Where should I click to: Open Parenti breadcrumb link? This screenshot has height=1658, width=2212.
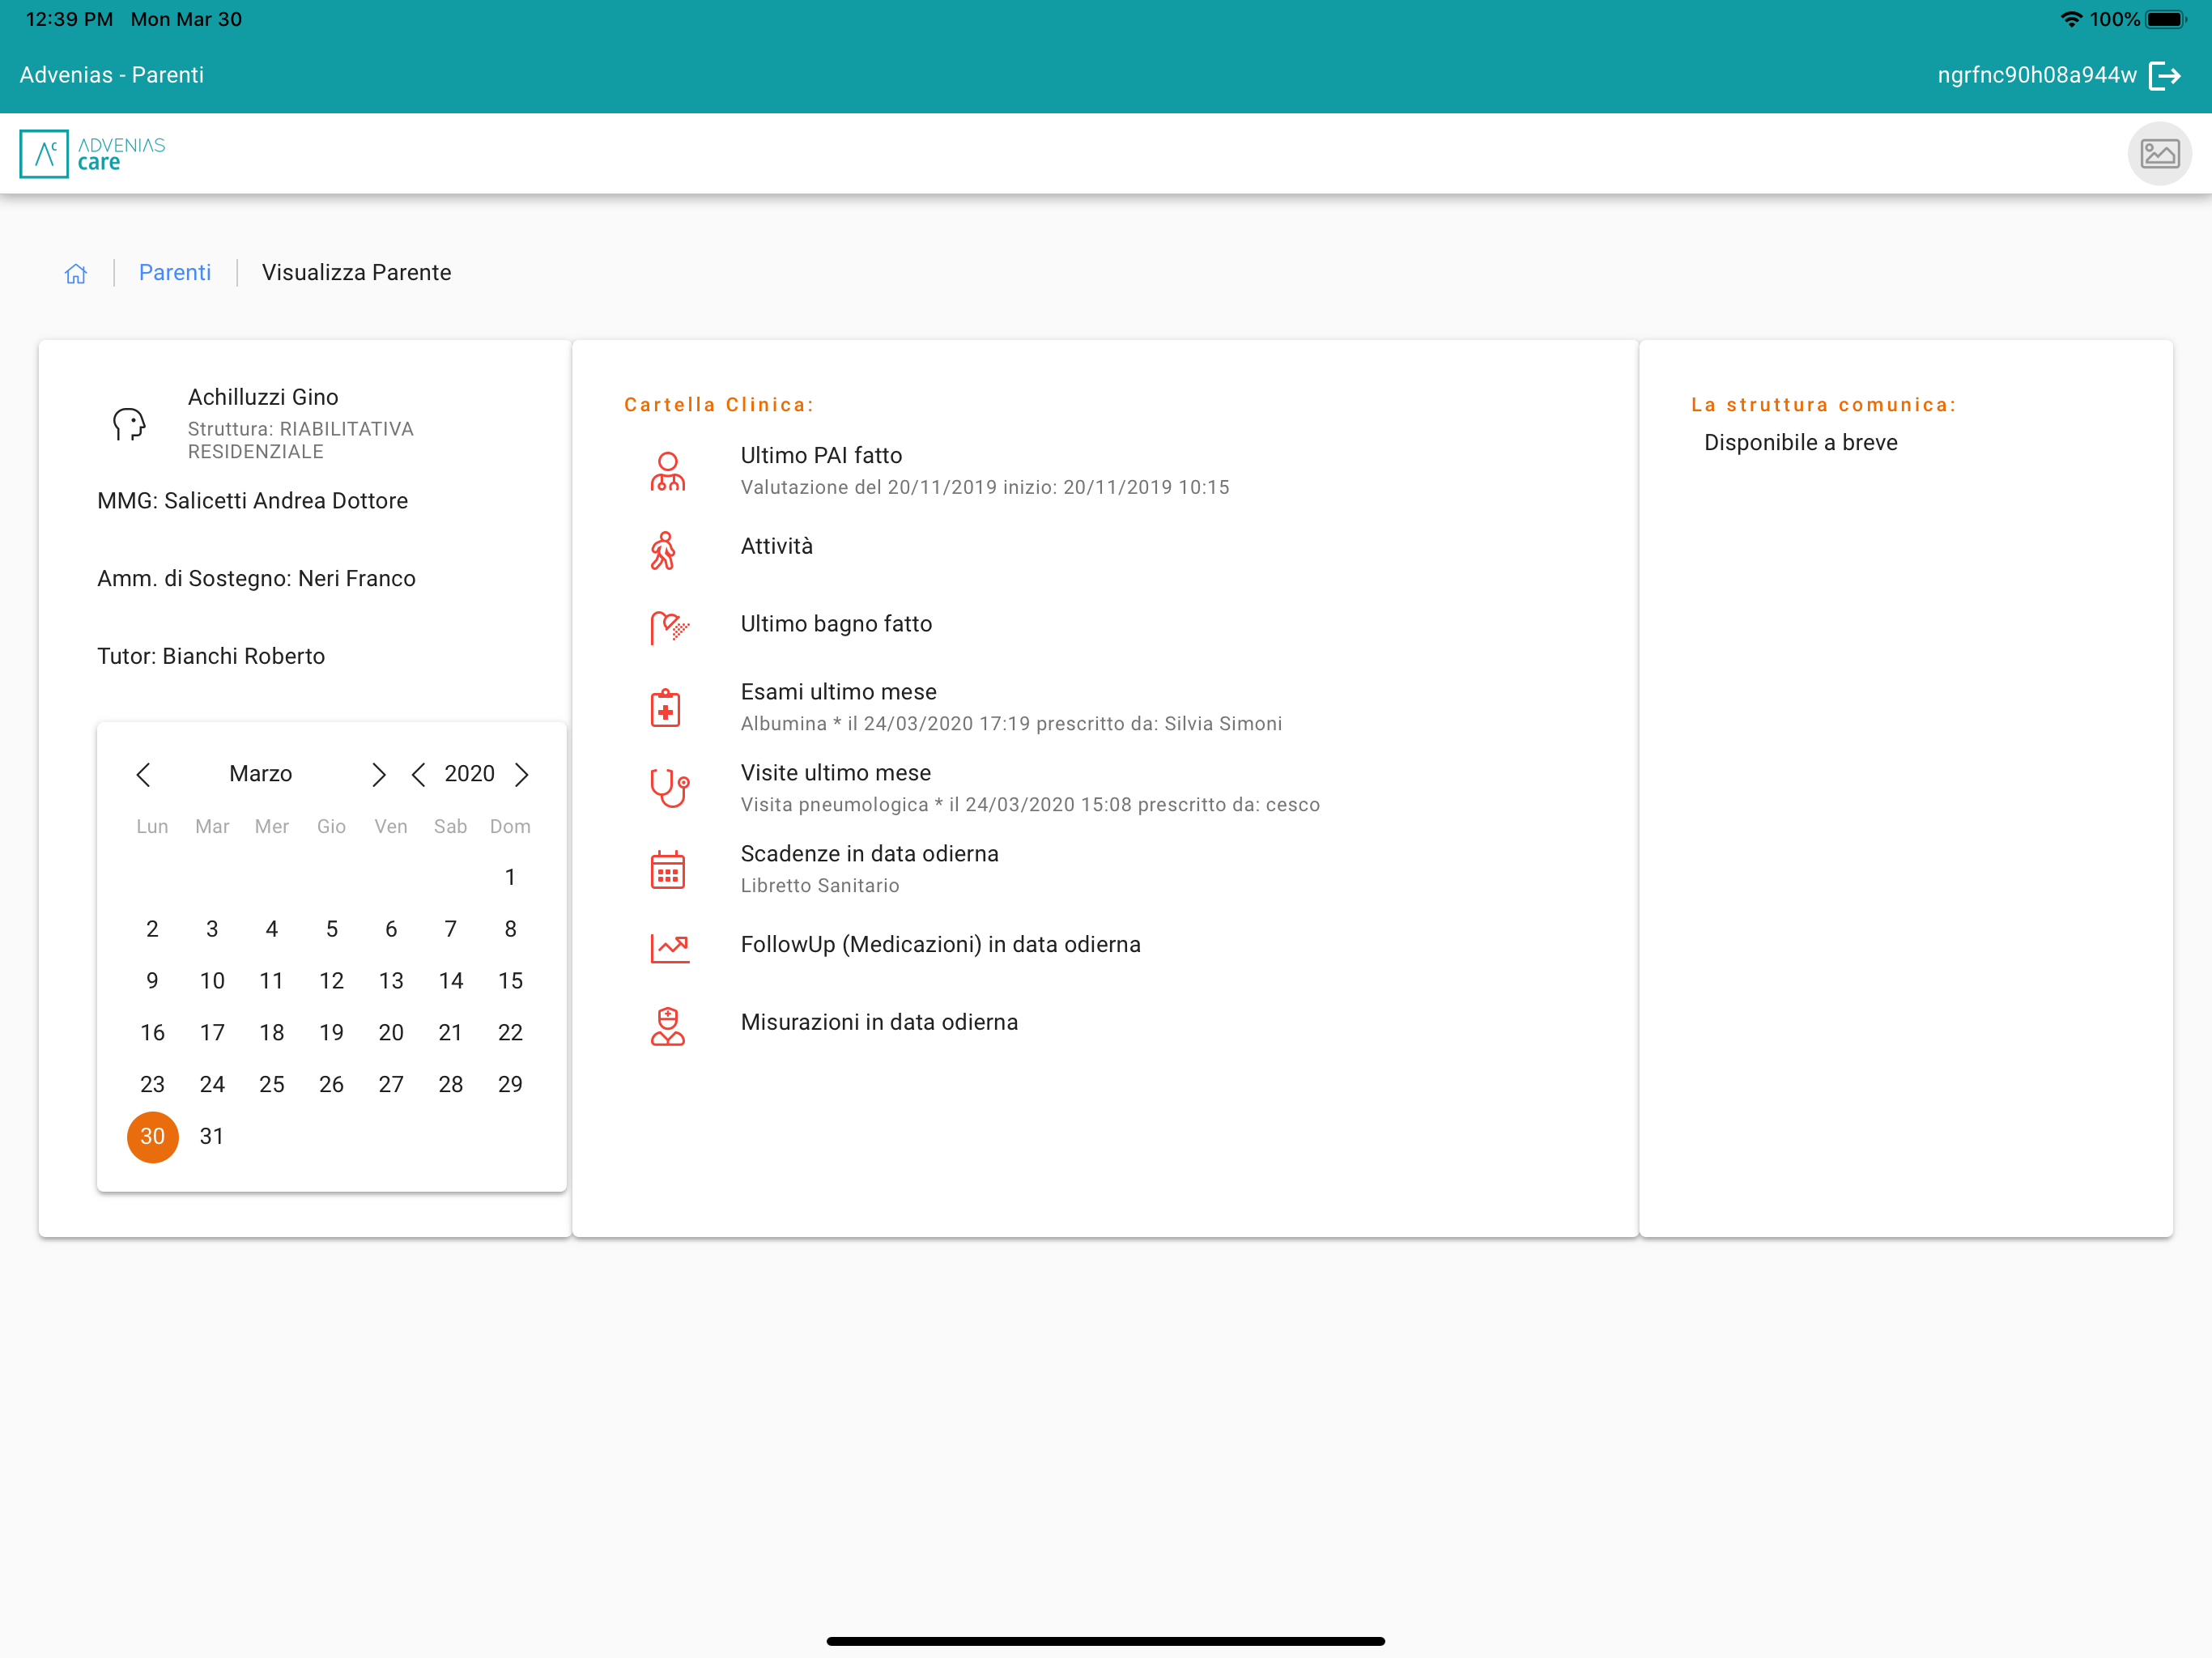(x=175, y=273)
